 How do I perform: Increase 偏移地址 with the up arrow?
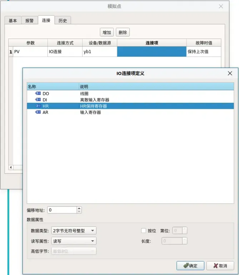79,208
